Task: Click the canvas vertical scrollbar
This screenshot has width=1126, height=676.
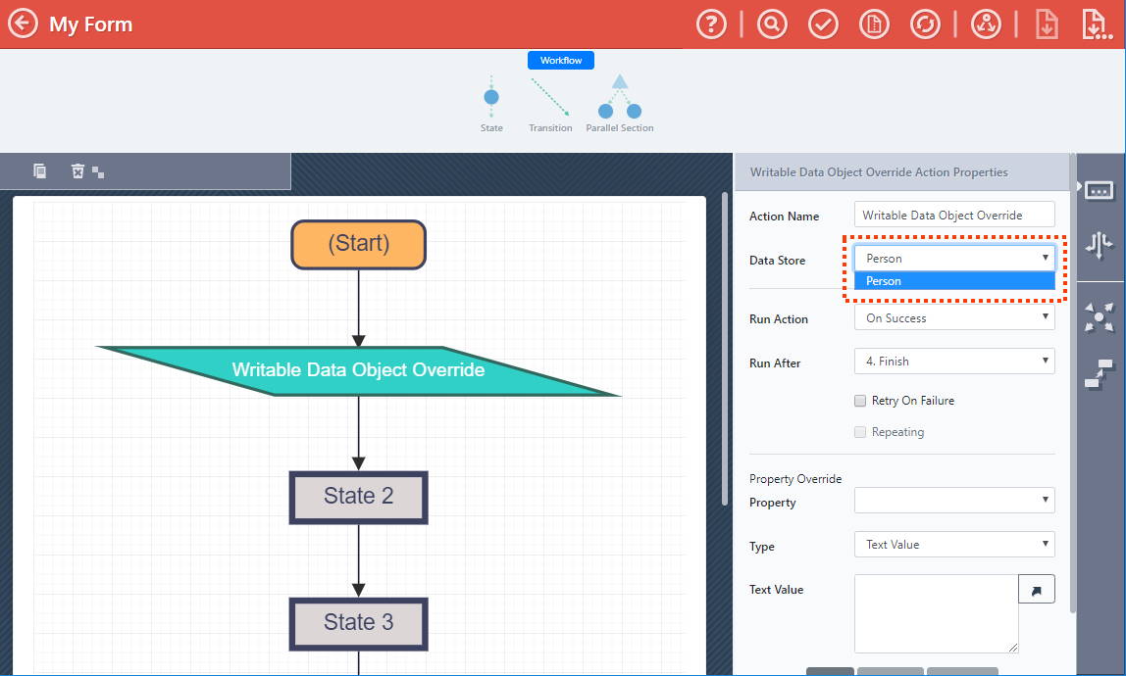Action: 725,350
